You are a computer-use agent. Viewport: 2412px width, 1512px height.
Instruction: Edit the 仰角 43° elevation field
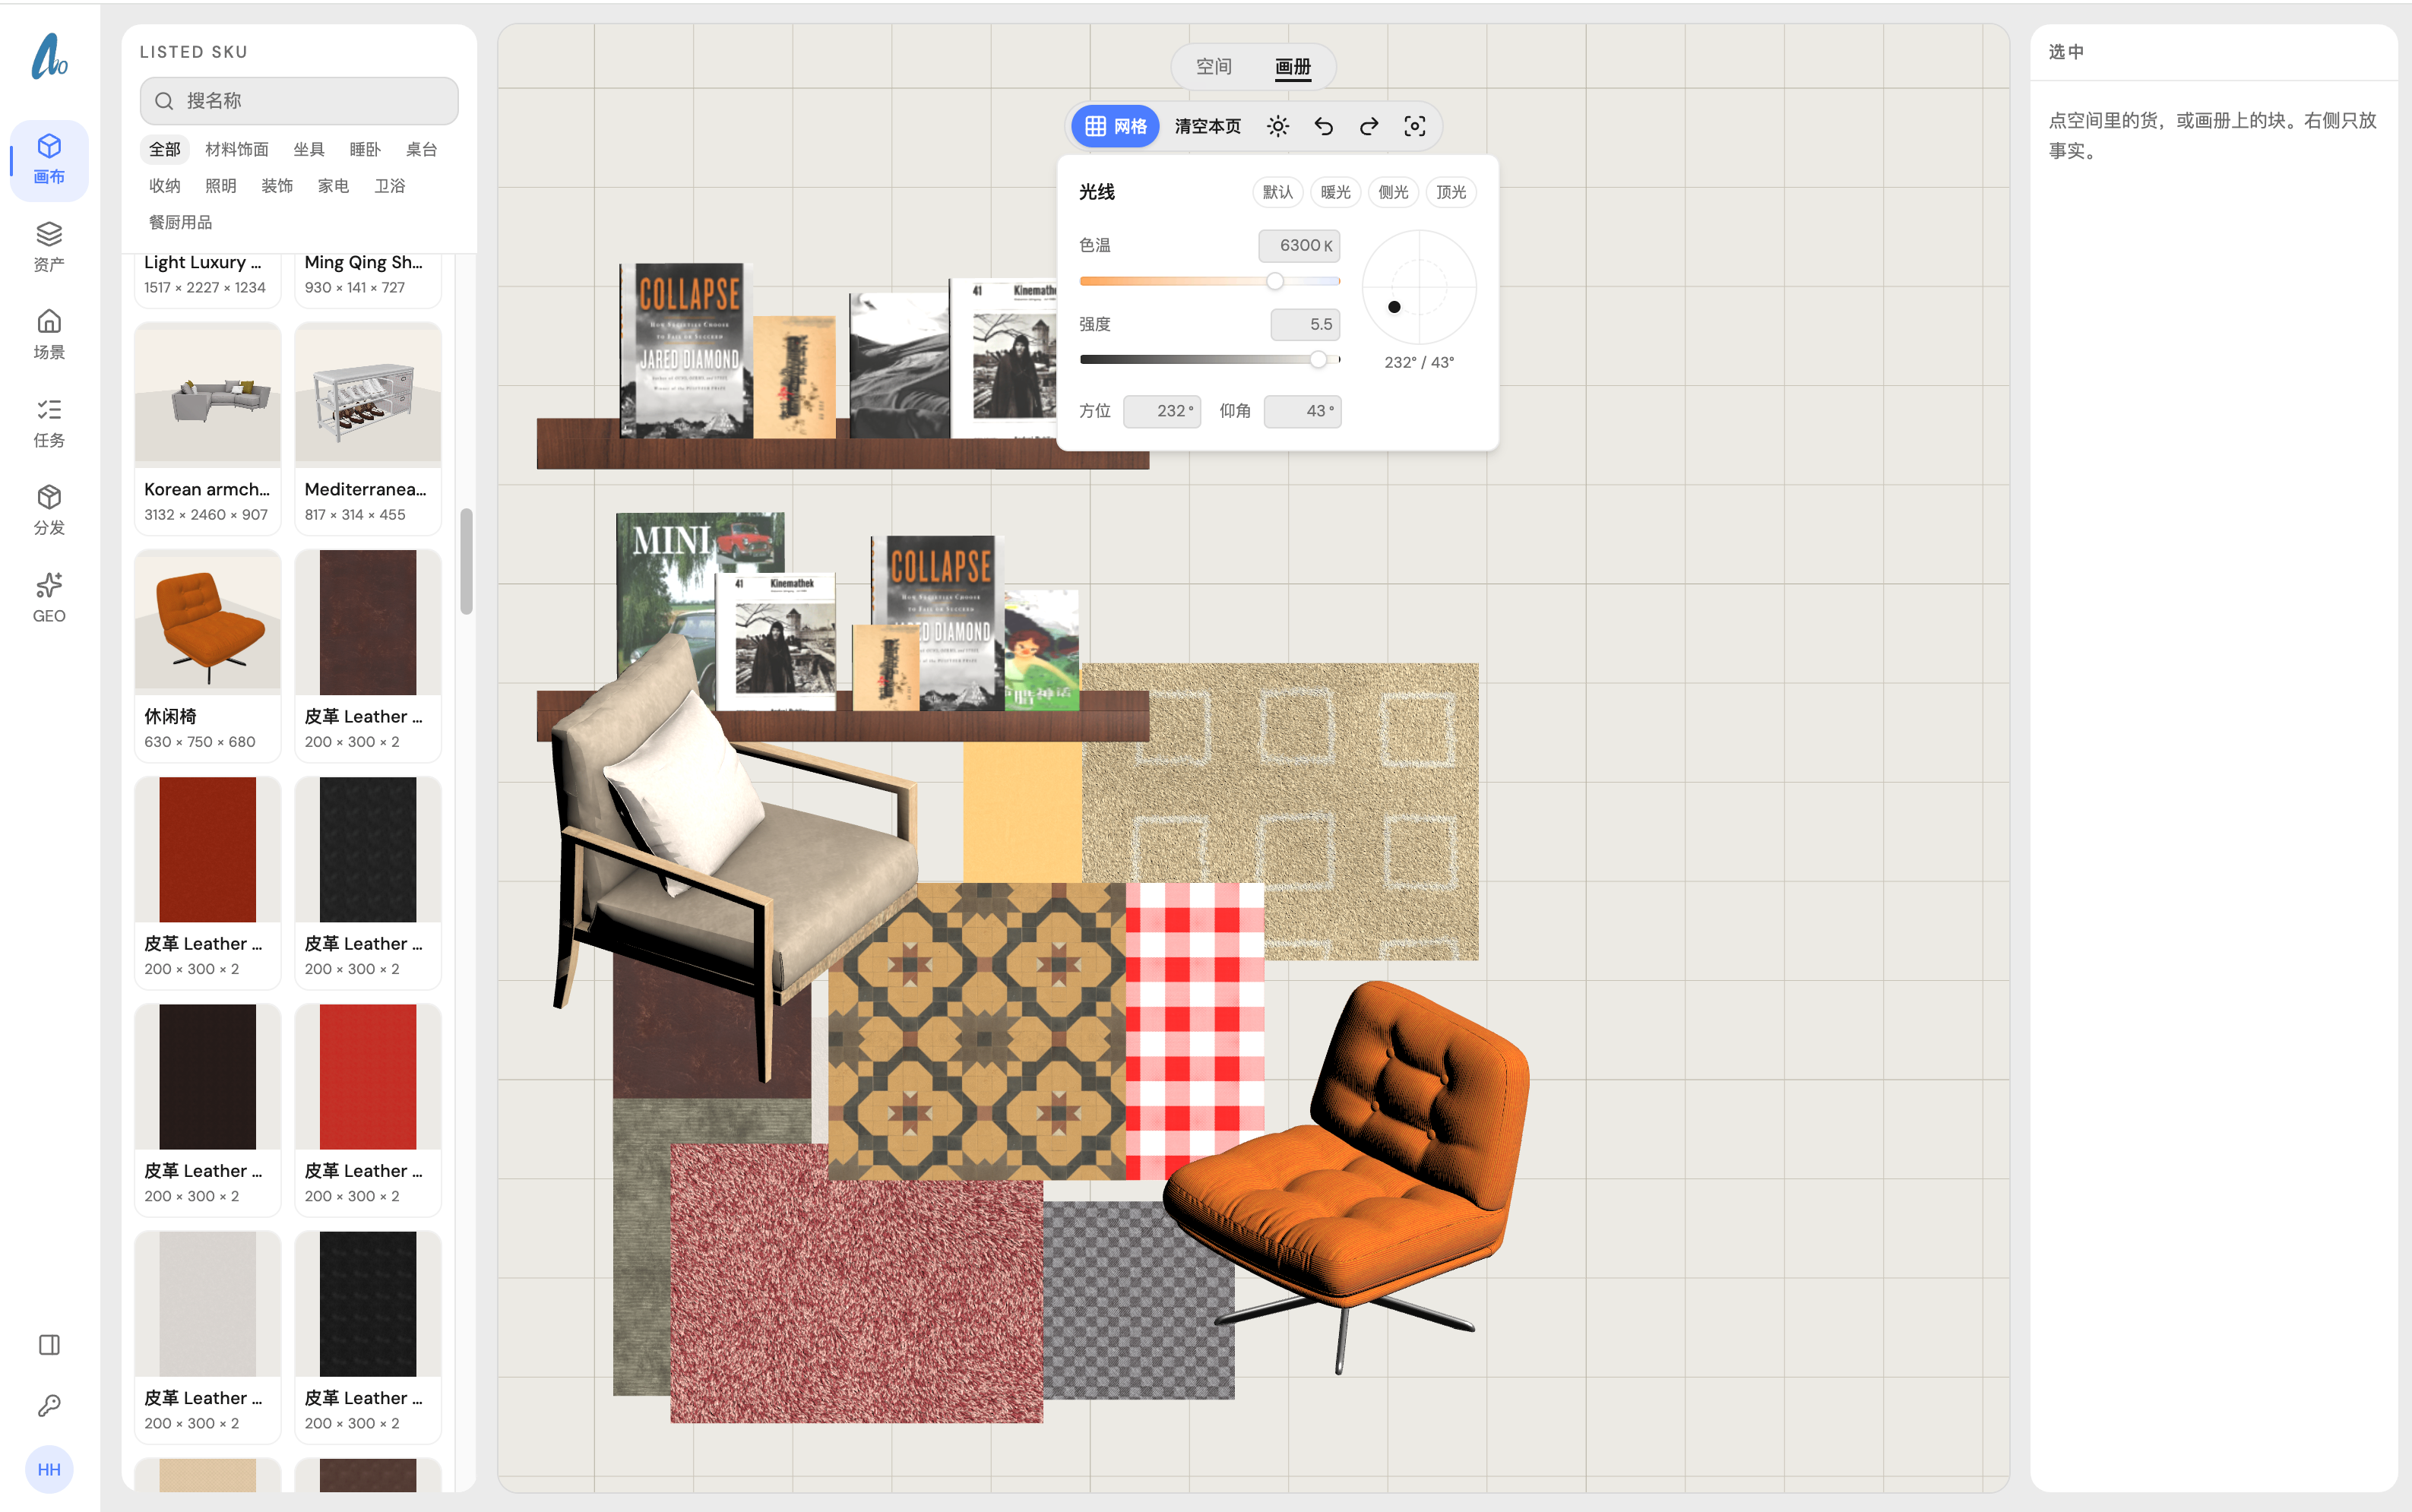[1302, 411]
